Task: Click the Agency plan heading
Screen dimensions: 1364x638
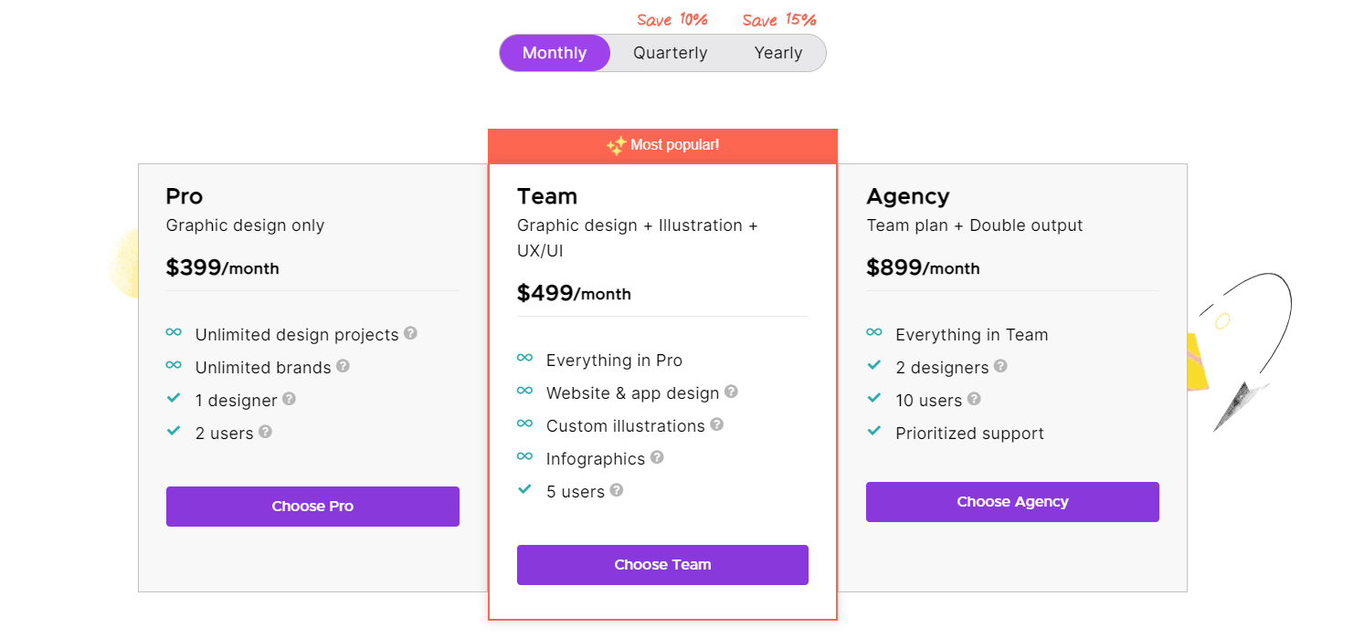Action: (908, 196)
